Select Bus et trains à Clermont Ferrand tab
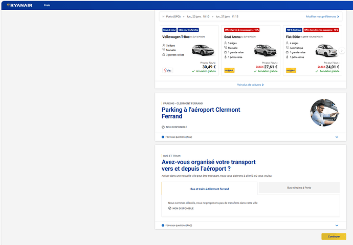The width and height of the screenshot is (353, 245). 210,189
